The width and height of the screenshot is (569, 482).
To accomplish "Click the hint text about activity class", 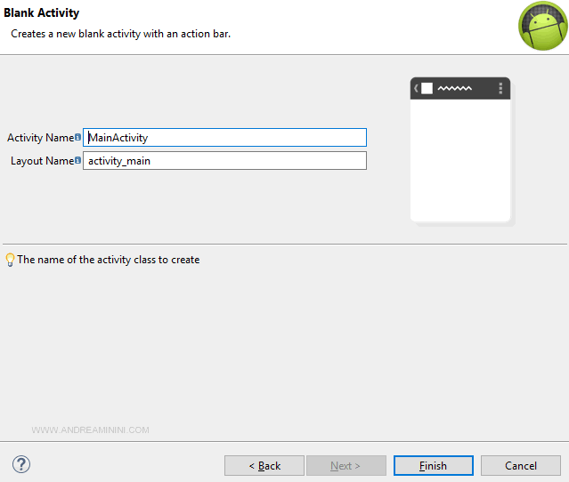I will pyautogui.click(x=108, y=260).
